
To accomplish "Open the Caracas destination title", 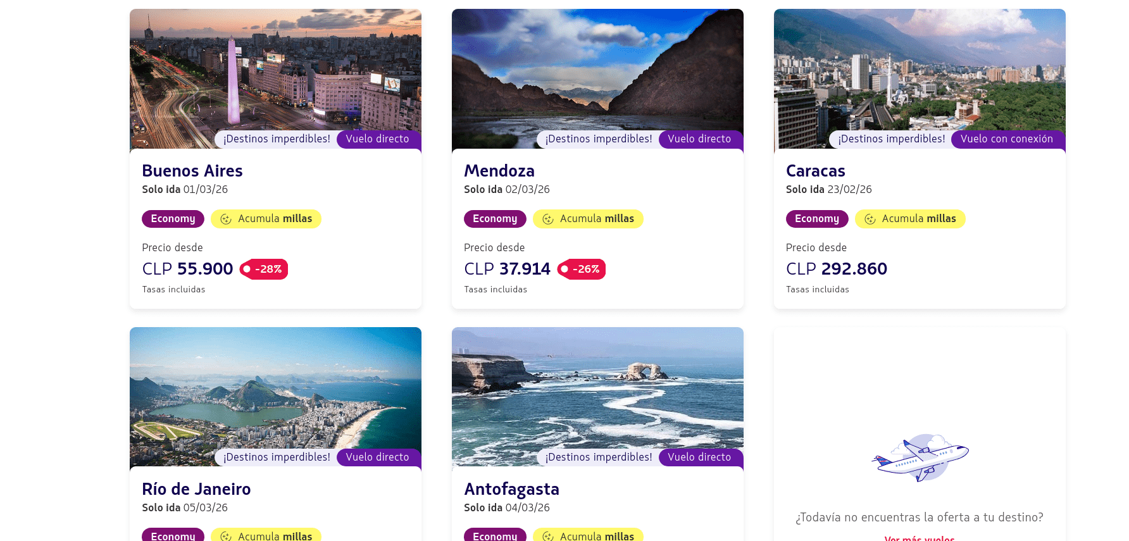I will (x=815, y=171).
